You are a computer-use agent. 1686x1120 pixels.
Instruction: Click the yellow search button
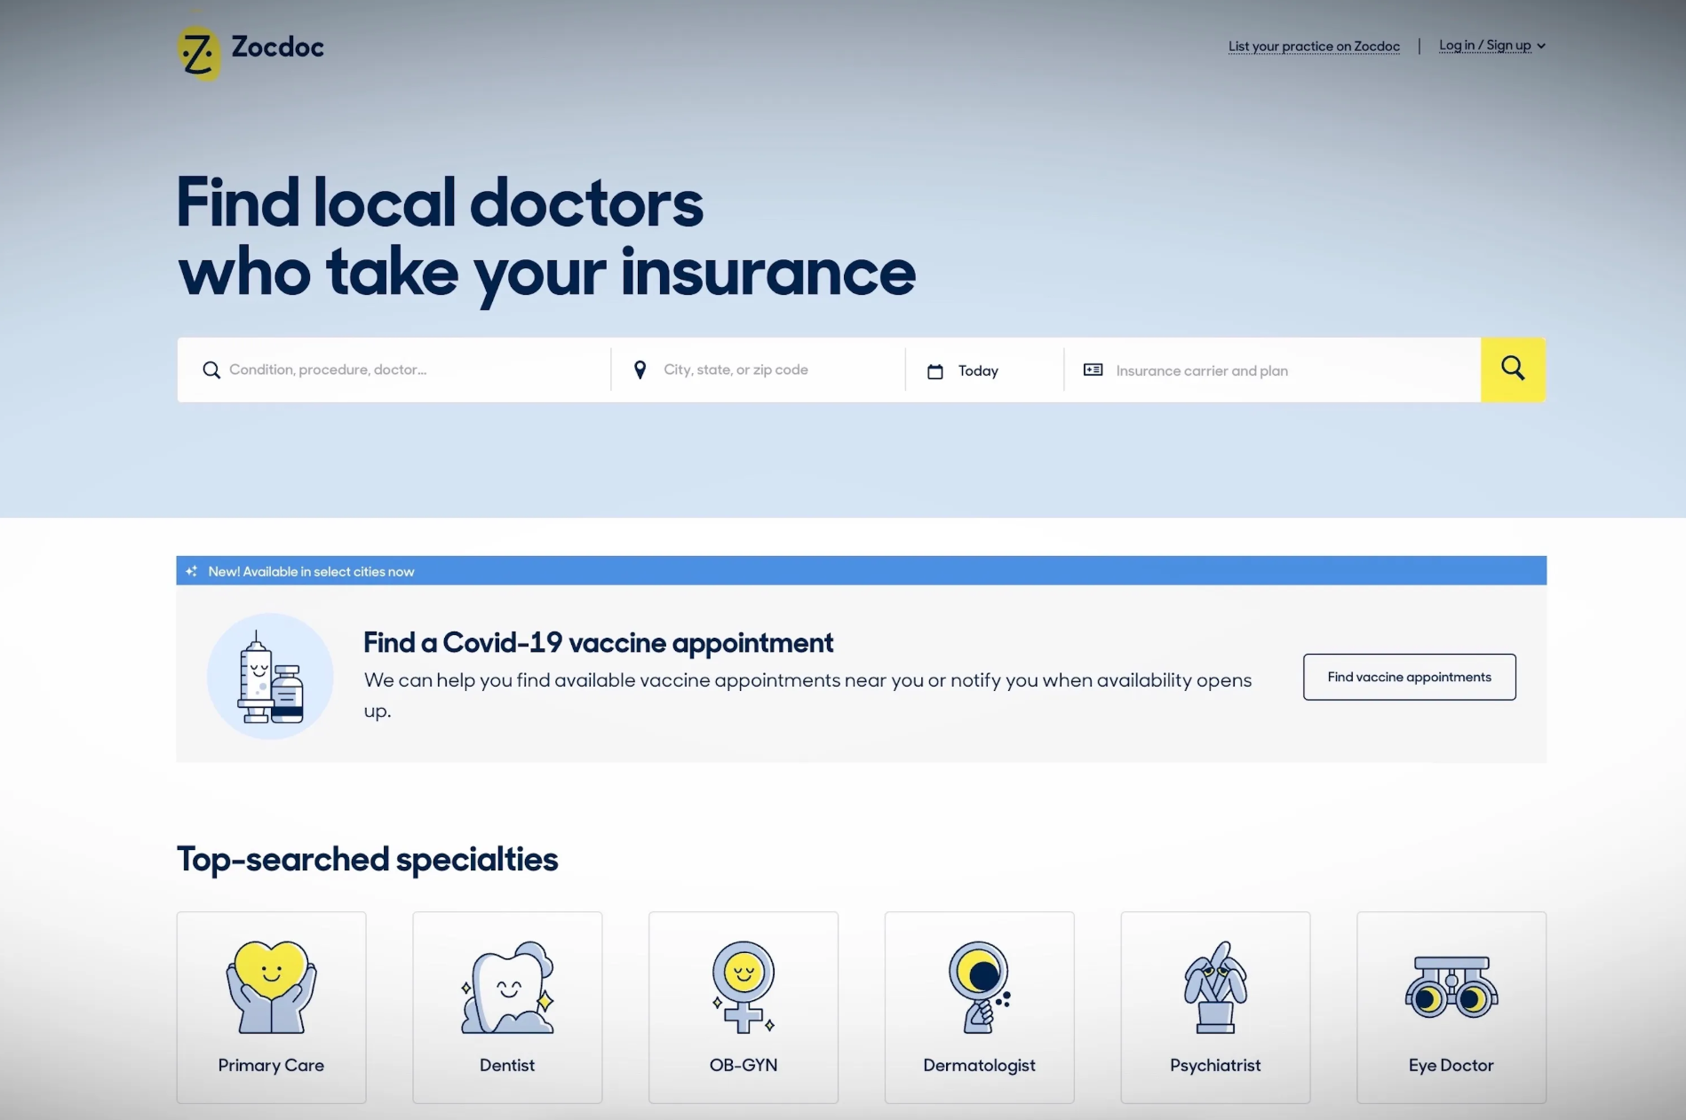point(1513,369)
